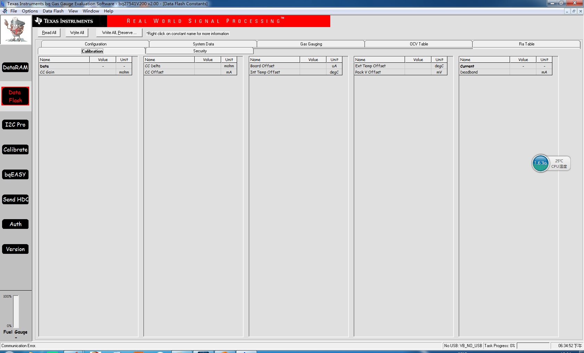The height and width of the screenshot is (353, 584).
Task: Select the CC Offset constant name
Action: click(x=154, y=72)
